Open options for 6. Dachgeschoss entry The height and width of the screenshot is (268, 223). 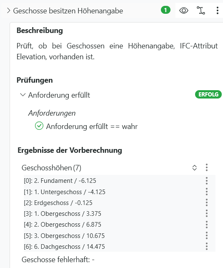click(207, 246)
